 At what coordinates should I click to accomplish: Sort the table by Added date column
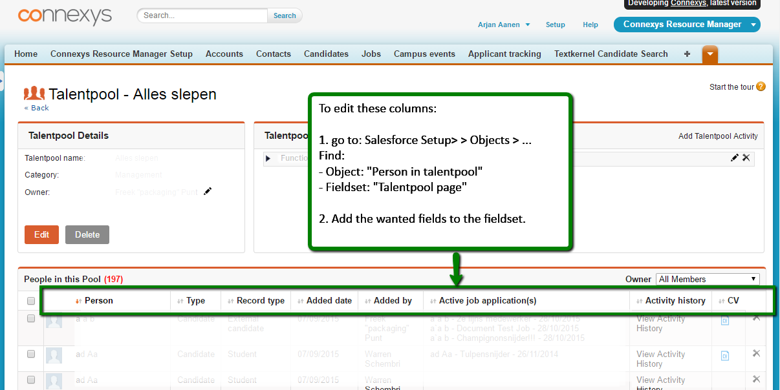(325, 301)
